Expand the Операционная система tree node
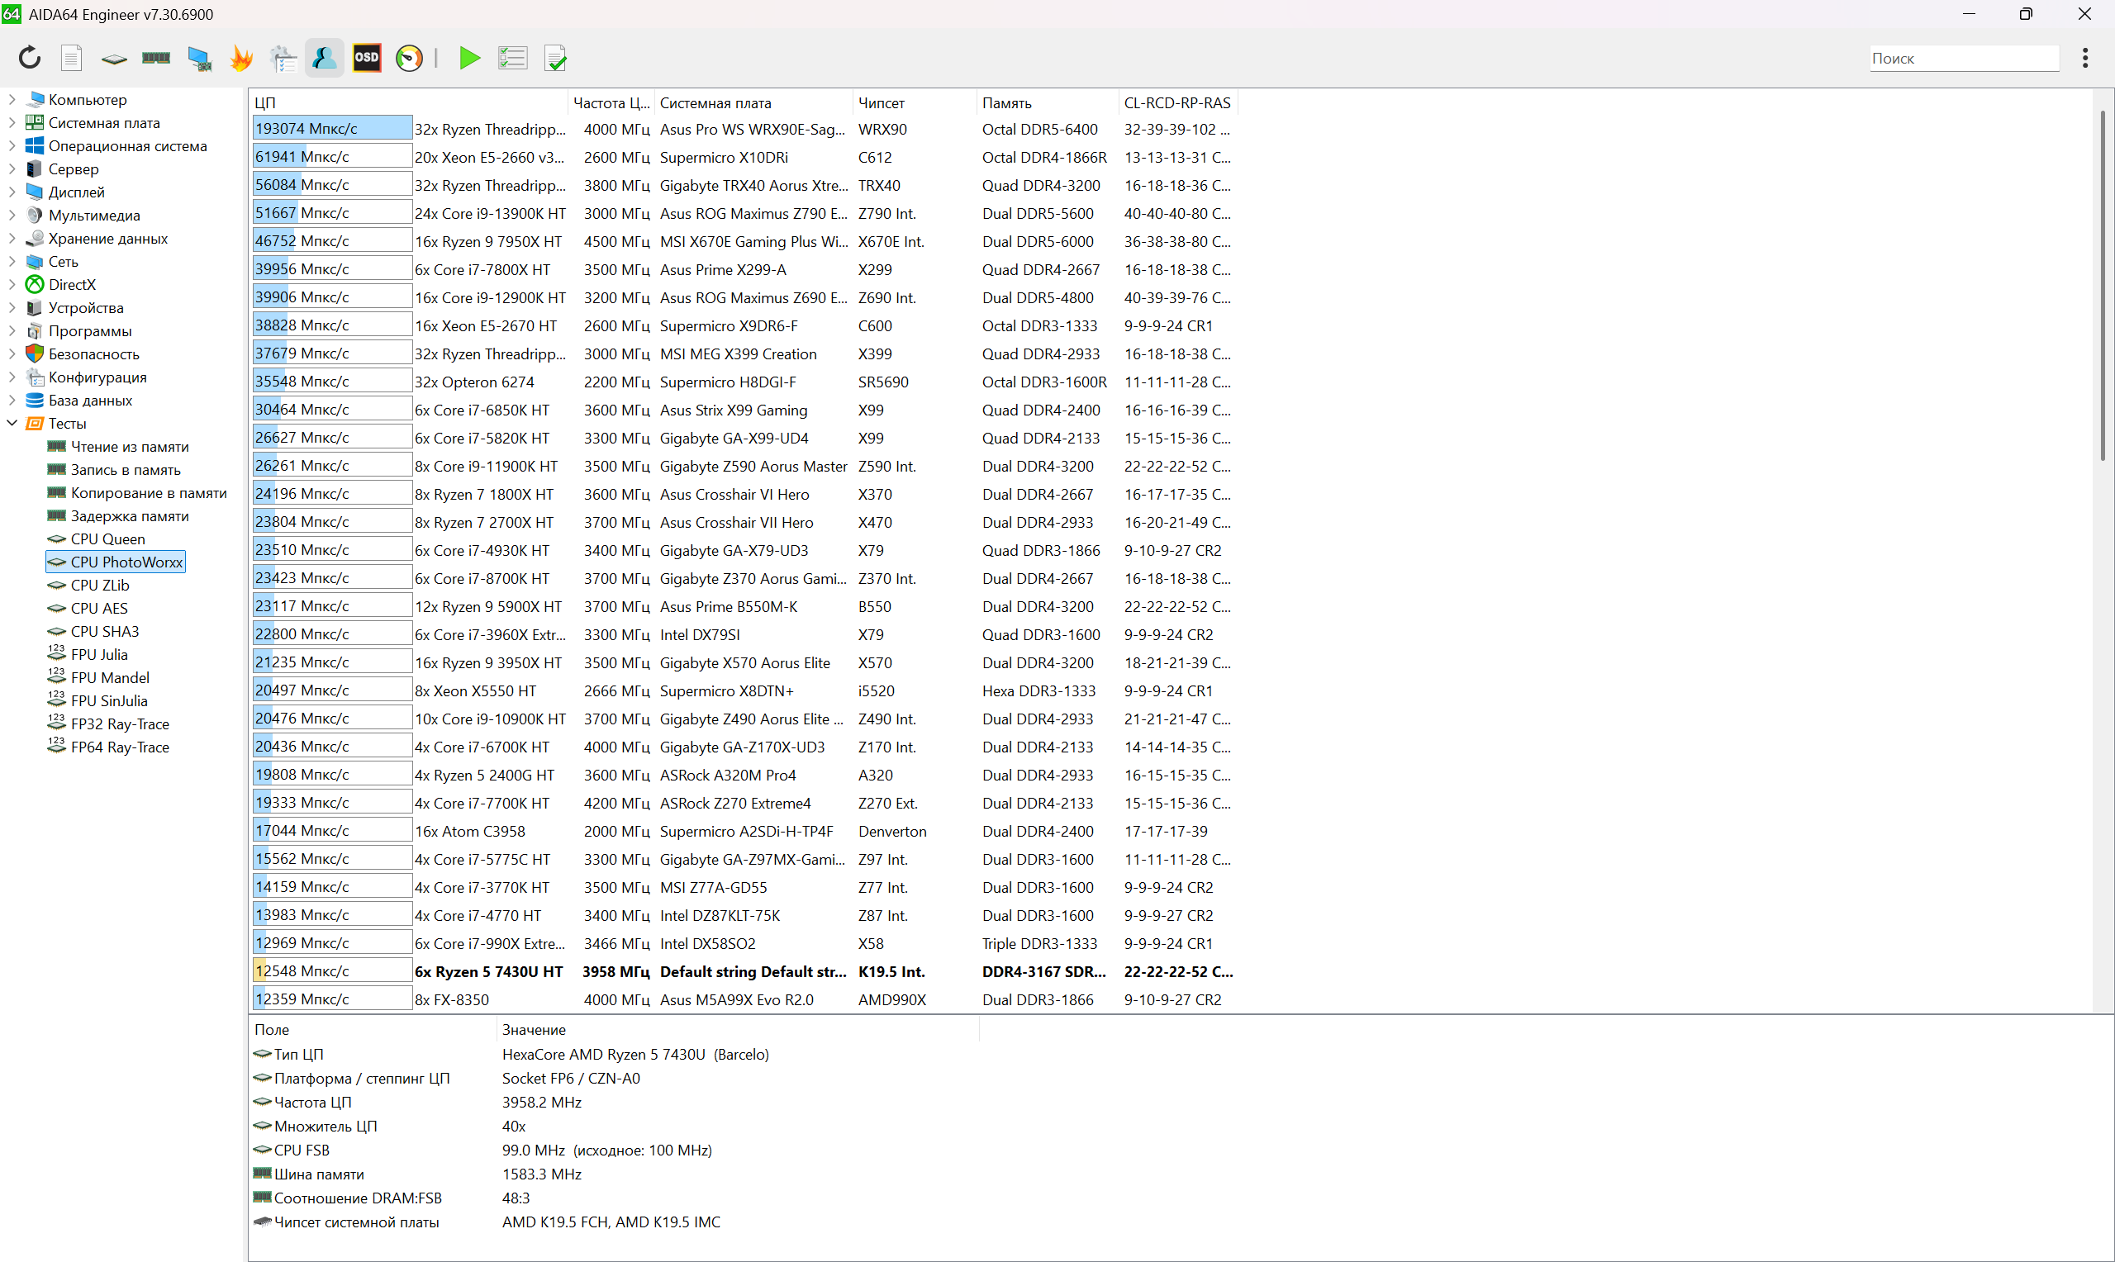The image size is (2115, 1262). point(12,145)
